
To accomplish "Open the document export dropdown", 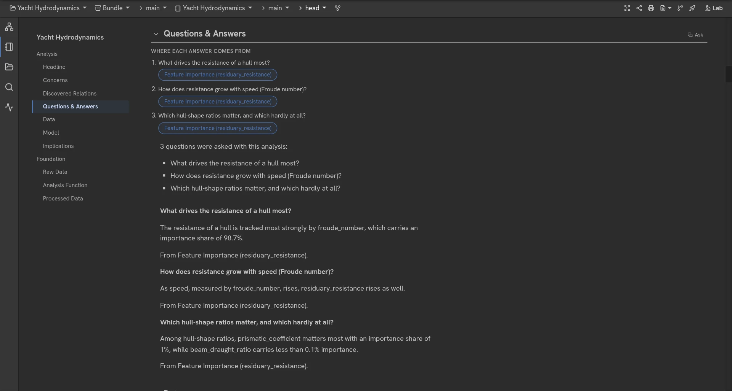I will coord(666,8).
